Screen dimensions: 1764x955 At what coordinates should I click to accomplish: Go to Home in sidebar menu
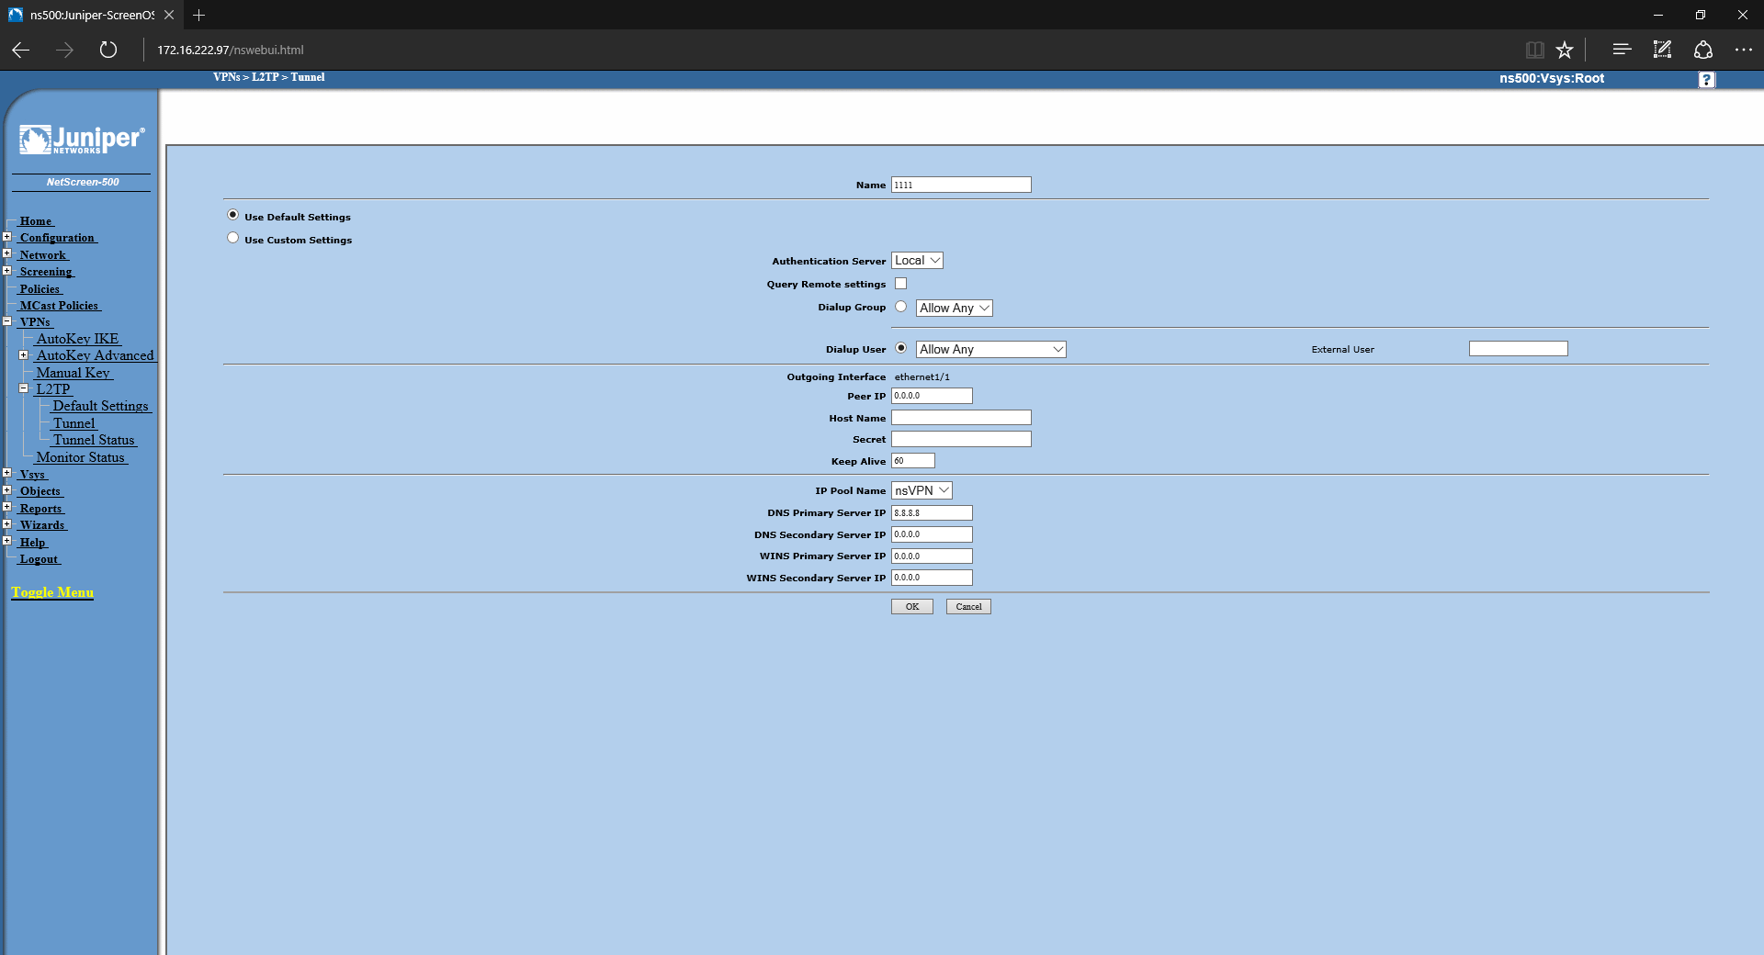(36, 221)
